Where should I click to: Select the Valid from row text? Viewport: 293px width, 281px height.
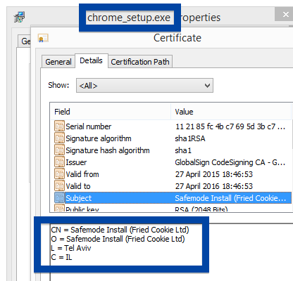tap(82, 174)
